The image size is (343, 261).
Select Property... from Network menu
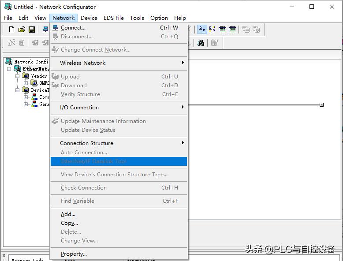(74, 254)
